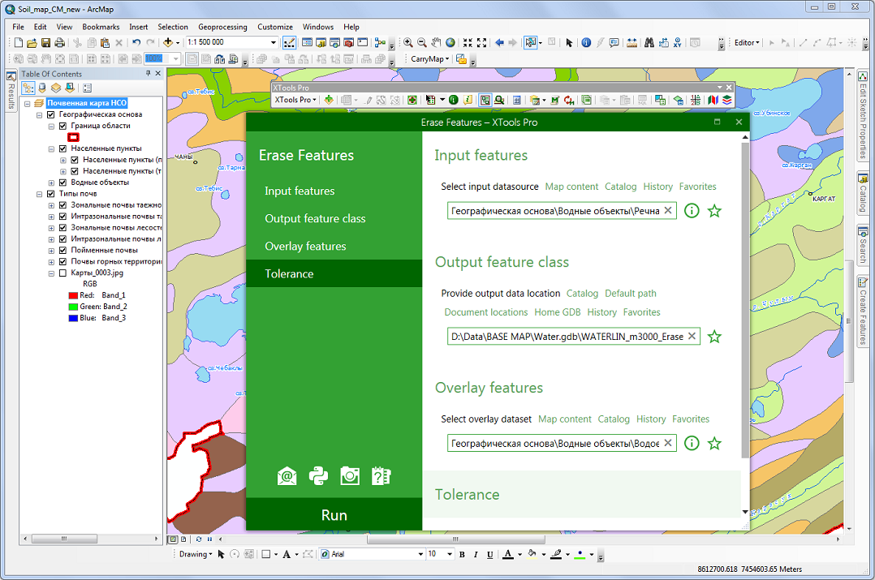Viewport: 875px width, 580px height.
Task: Select the Select Elements arrow tool
Action: tap(569, 42)
